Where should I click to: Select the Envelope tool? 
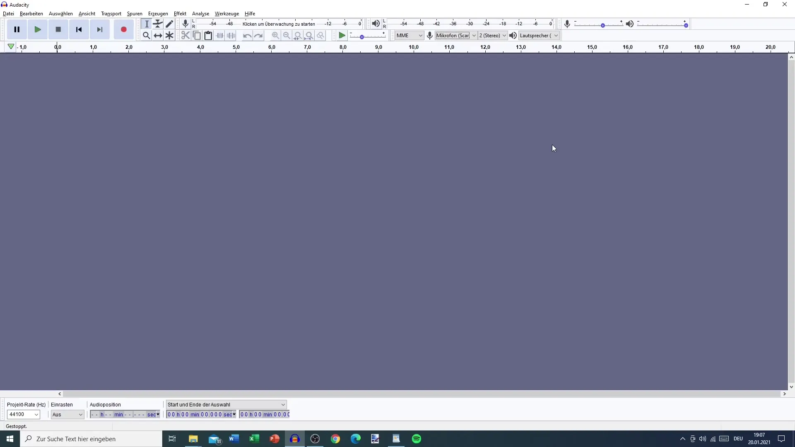[x=158, y=24]
